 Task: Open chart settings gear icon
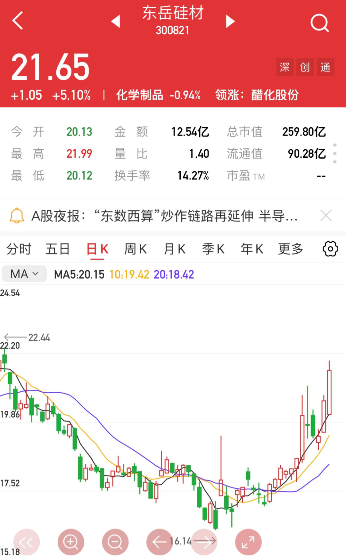point(330,249)
